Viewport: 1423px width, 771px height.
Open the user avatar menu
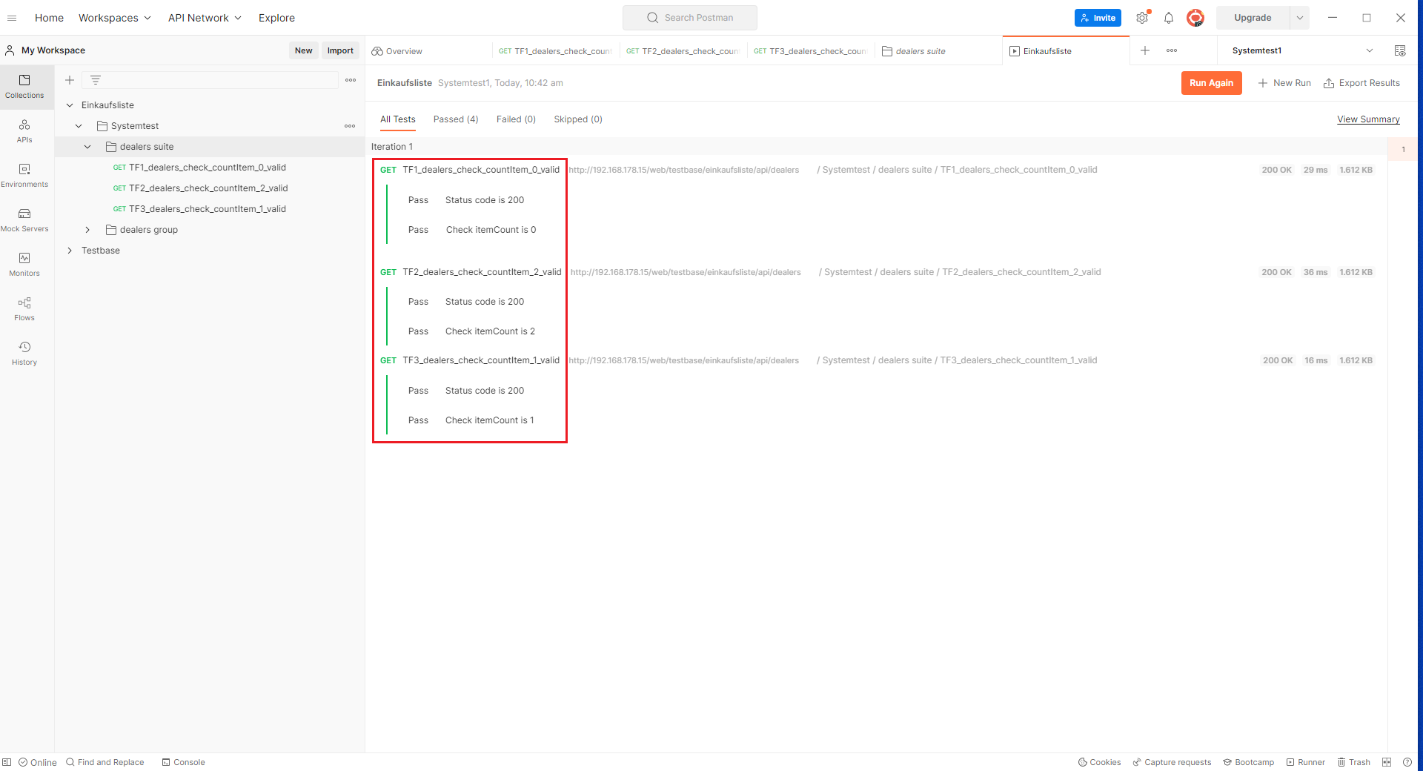point(1195,18)
